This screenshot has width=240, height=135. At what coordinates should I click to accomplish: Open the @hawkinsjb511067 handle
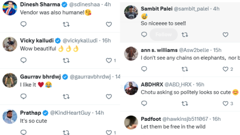[x=185, y=119]
